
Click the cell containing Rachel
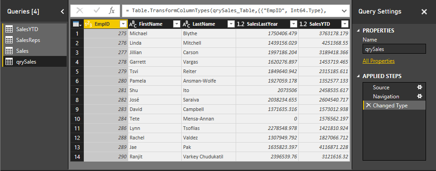coord(155,138)
